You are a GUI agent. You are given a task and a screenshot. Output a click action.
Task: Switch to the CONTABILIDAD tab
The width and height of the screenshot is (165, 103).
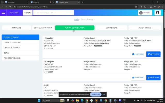[x=111, y=28]
